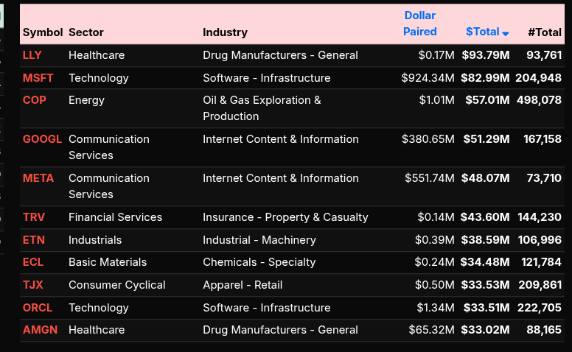This screenshot has width=572, height=352.
Task: Select the ETN symbol link
Action: [x=34, y=240]
